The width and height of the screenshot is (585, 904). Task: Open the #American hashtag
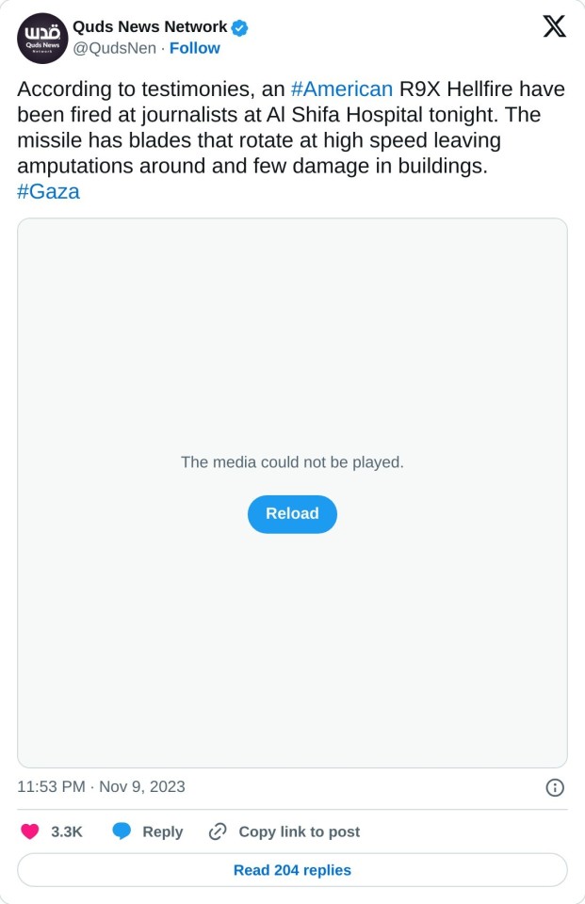tap(342, 89)
